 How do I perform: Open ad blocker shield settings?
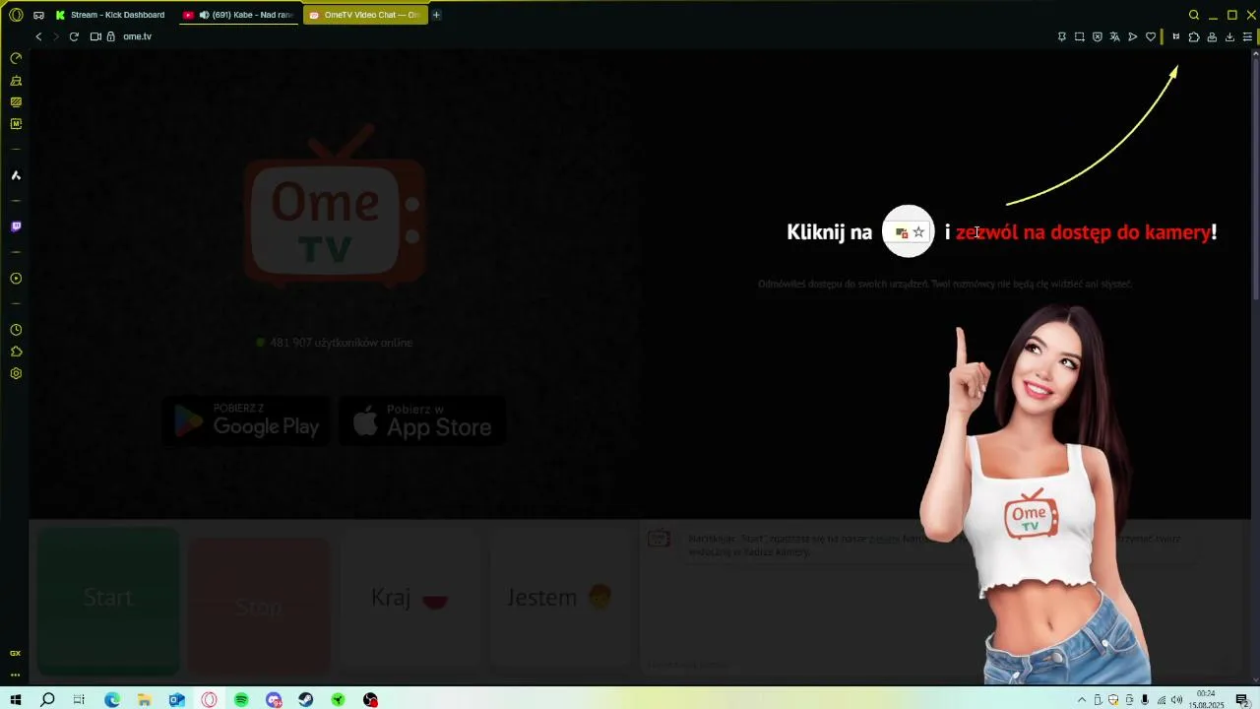click(x=1097, y=36)
